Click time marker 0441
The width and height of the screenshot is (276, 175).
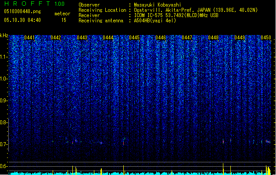[29, 38]
